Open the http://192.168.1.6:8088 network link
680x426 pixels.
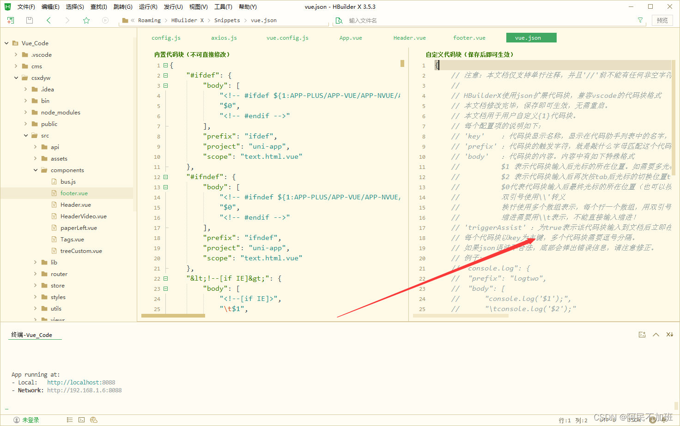[85, 390]
